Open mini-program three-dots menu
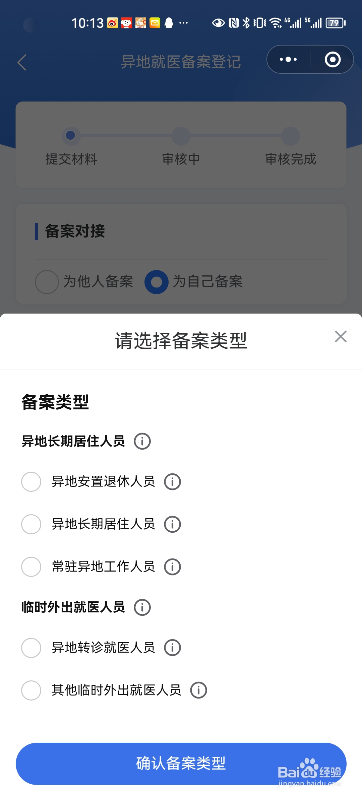This screenshot has width=362, height=796. pos(288,59)
